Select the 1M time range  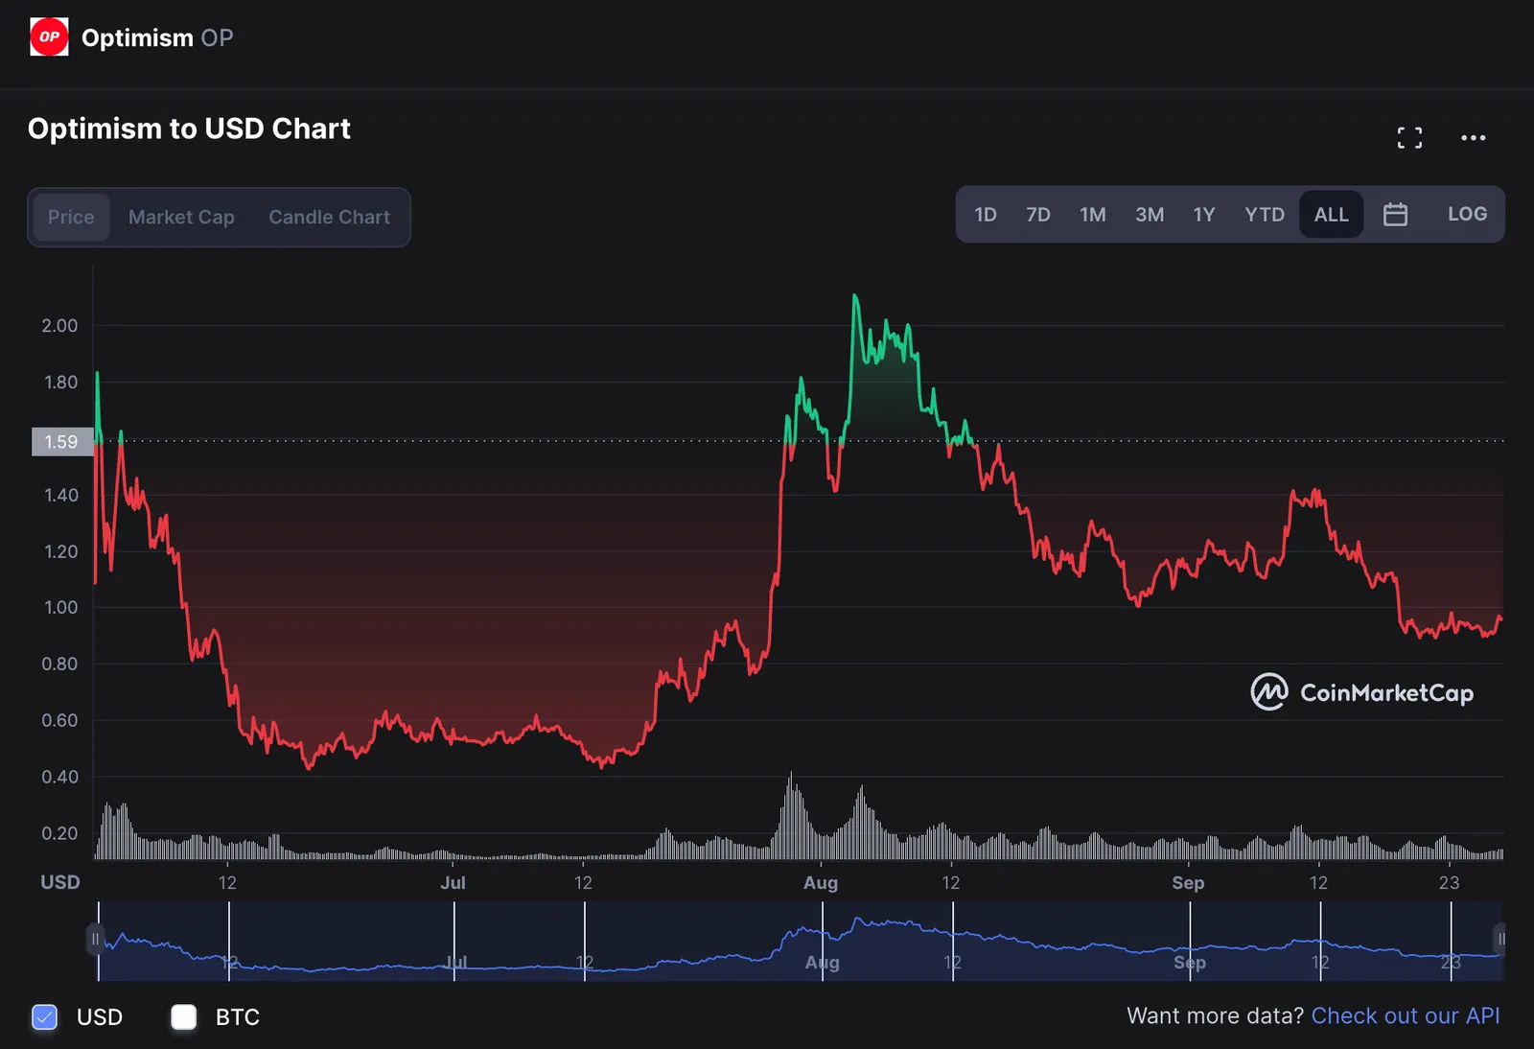click(x=1093, y=214)
